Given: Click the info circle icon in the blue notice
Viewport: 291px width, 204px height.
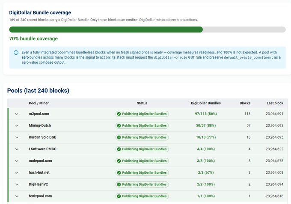Looking at the screenshot, I should 16,53.
